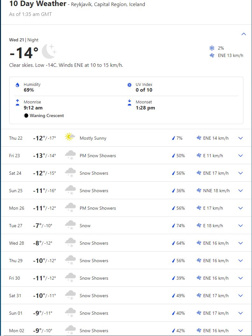This screenshot has height=336, width=252.
Task: Click the UV Index sun icon
Action: coord(129,85)
